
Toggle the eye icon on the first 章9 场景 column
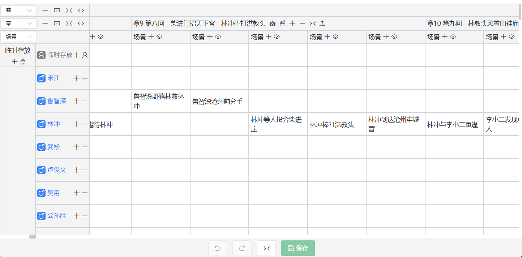tap(160, 37)
